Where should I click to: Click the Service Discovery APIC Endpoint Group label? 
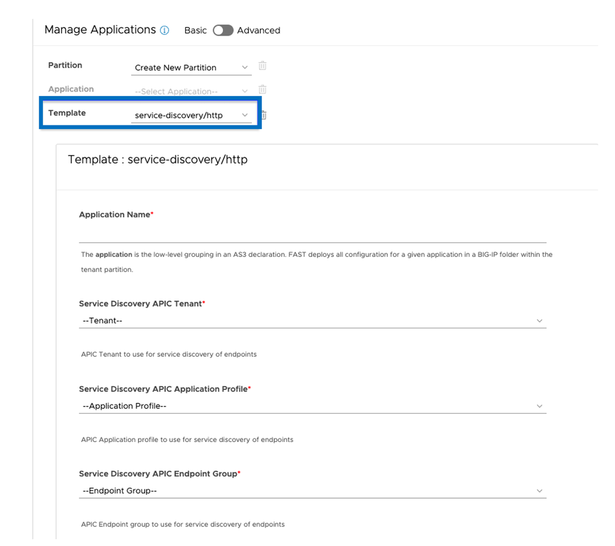click(x=158, y=474)
